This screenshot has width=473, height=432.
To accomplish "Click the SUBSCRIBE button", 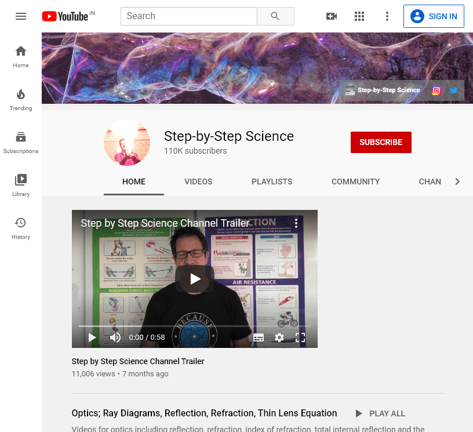I will coord(381,142).
